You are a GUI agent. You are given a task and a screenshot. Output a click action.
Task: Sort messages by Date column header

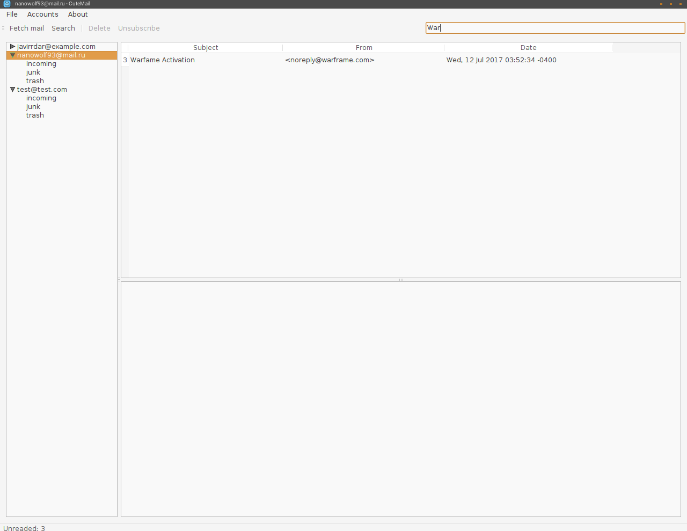coord(528,48)
